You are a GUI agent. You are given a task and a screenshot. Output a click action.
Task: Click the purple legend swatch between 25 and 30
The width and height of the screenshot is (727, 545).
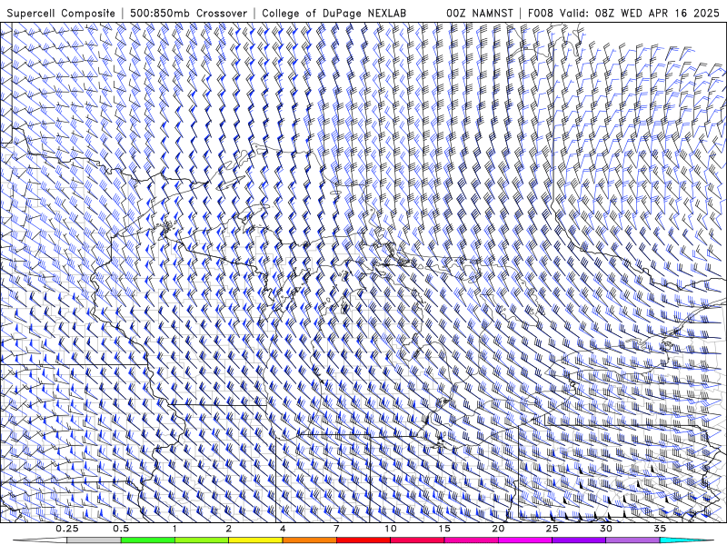(x=579, y=540)
